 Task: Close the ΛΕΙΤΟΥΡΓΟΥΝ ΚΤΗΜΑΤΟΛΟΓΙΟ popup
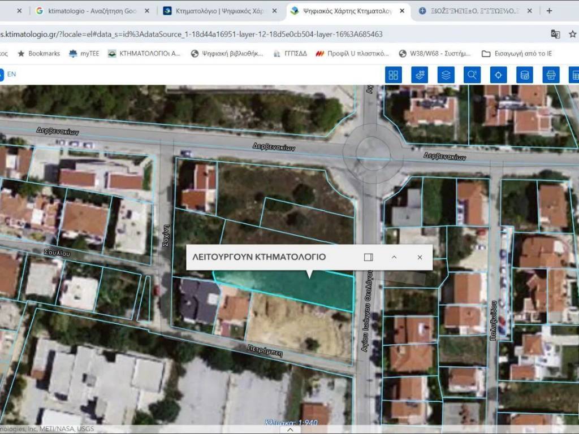(x=420, y=257)
